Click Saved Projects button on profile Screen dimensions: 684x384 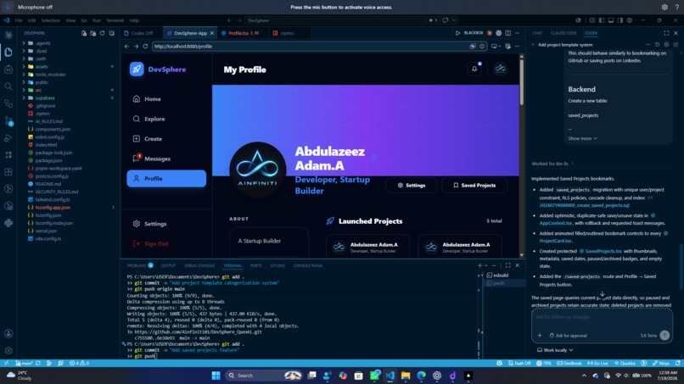[x=474, y=186]
